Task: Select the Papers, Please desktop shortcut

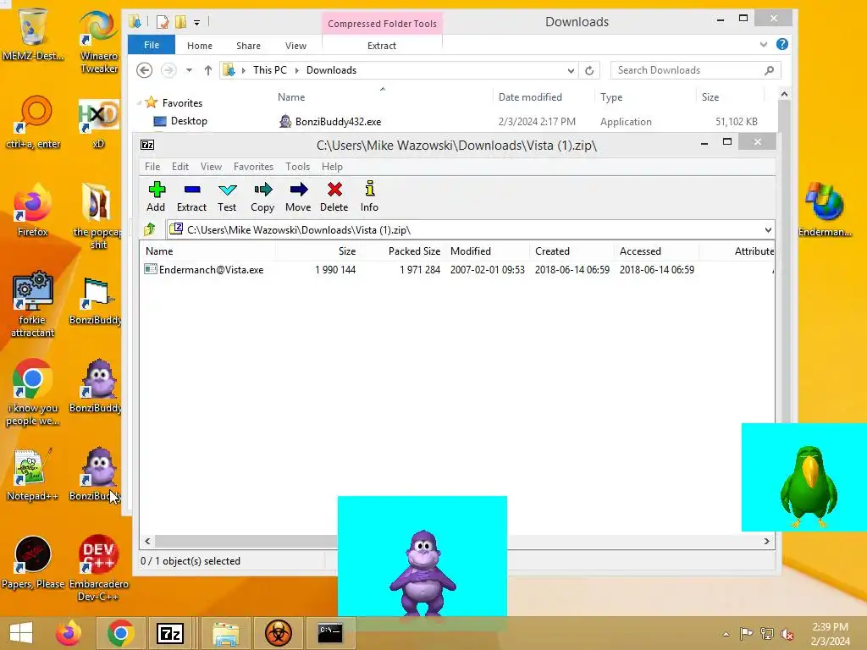Action: coord(33,562)
